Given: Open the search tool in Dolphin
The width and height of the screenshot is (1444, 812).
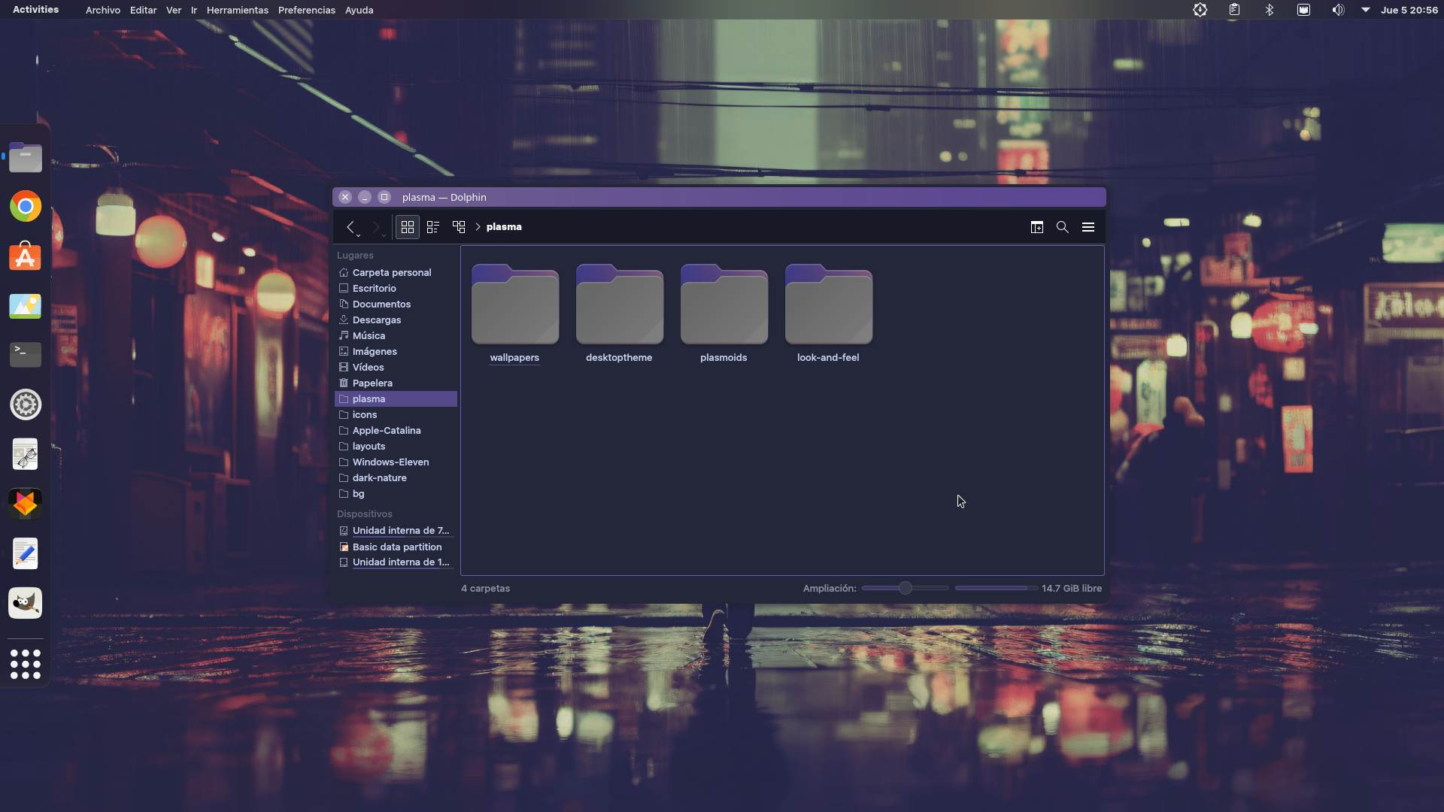Looking at the screenshot, I should tap(1063, 227).
